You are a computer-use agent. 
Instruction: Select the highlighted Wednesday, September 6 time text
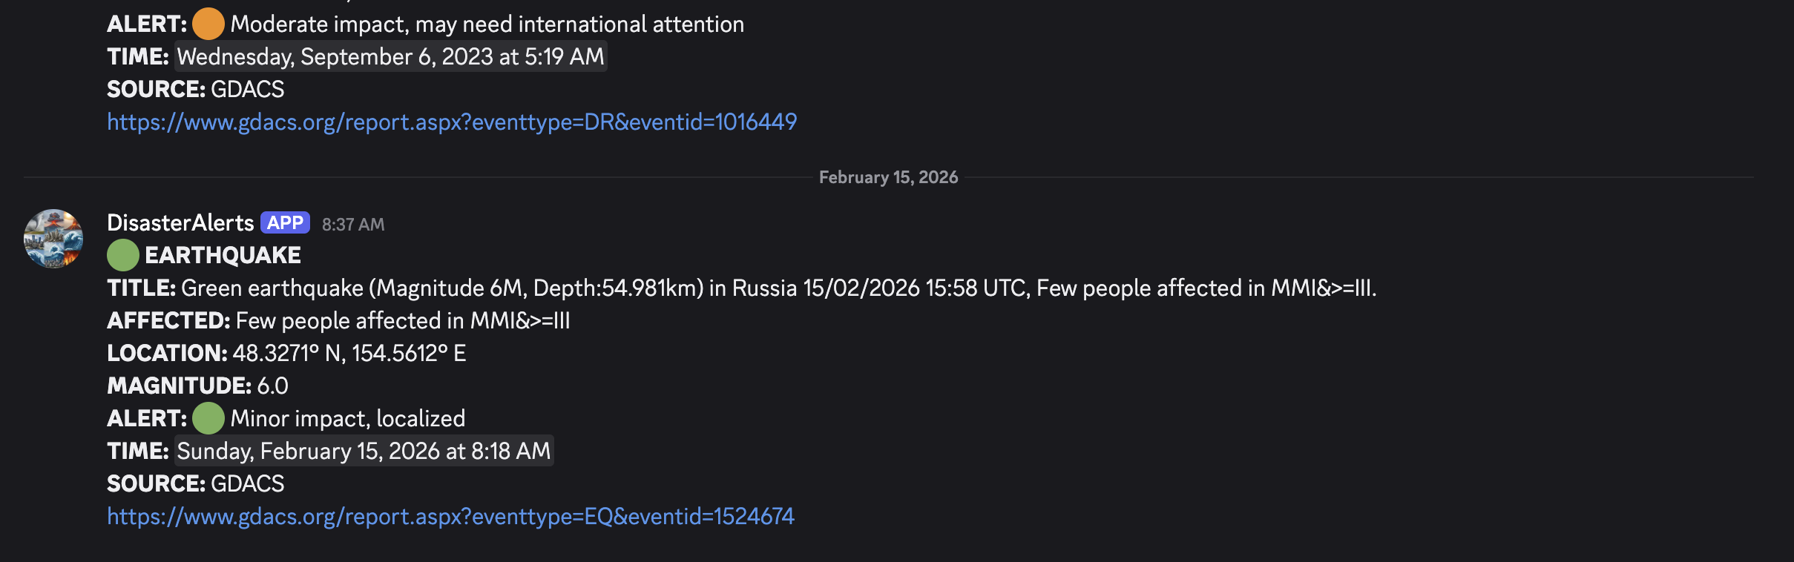[x=390, y=56]
